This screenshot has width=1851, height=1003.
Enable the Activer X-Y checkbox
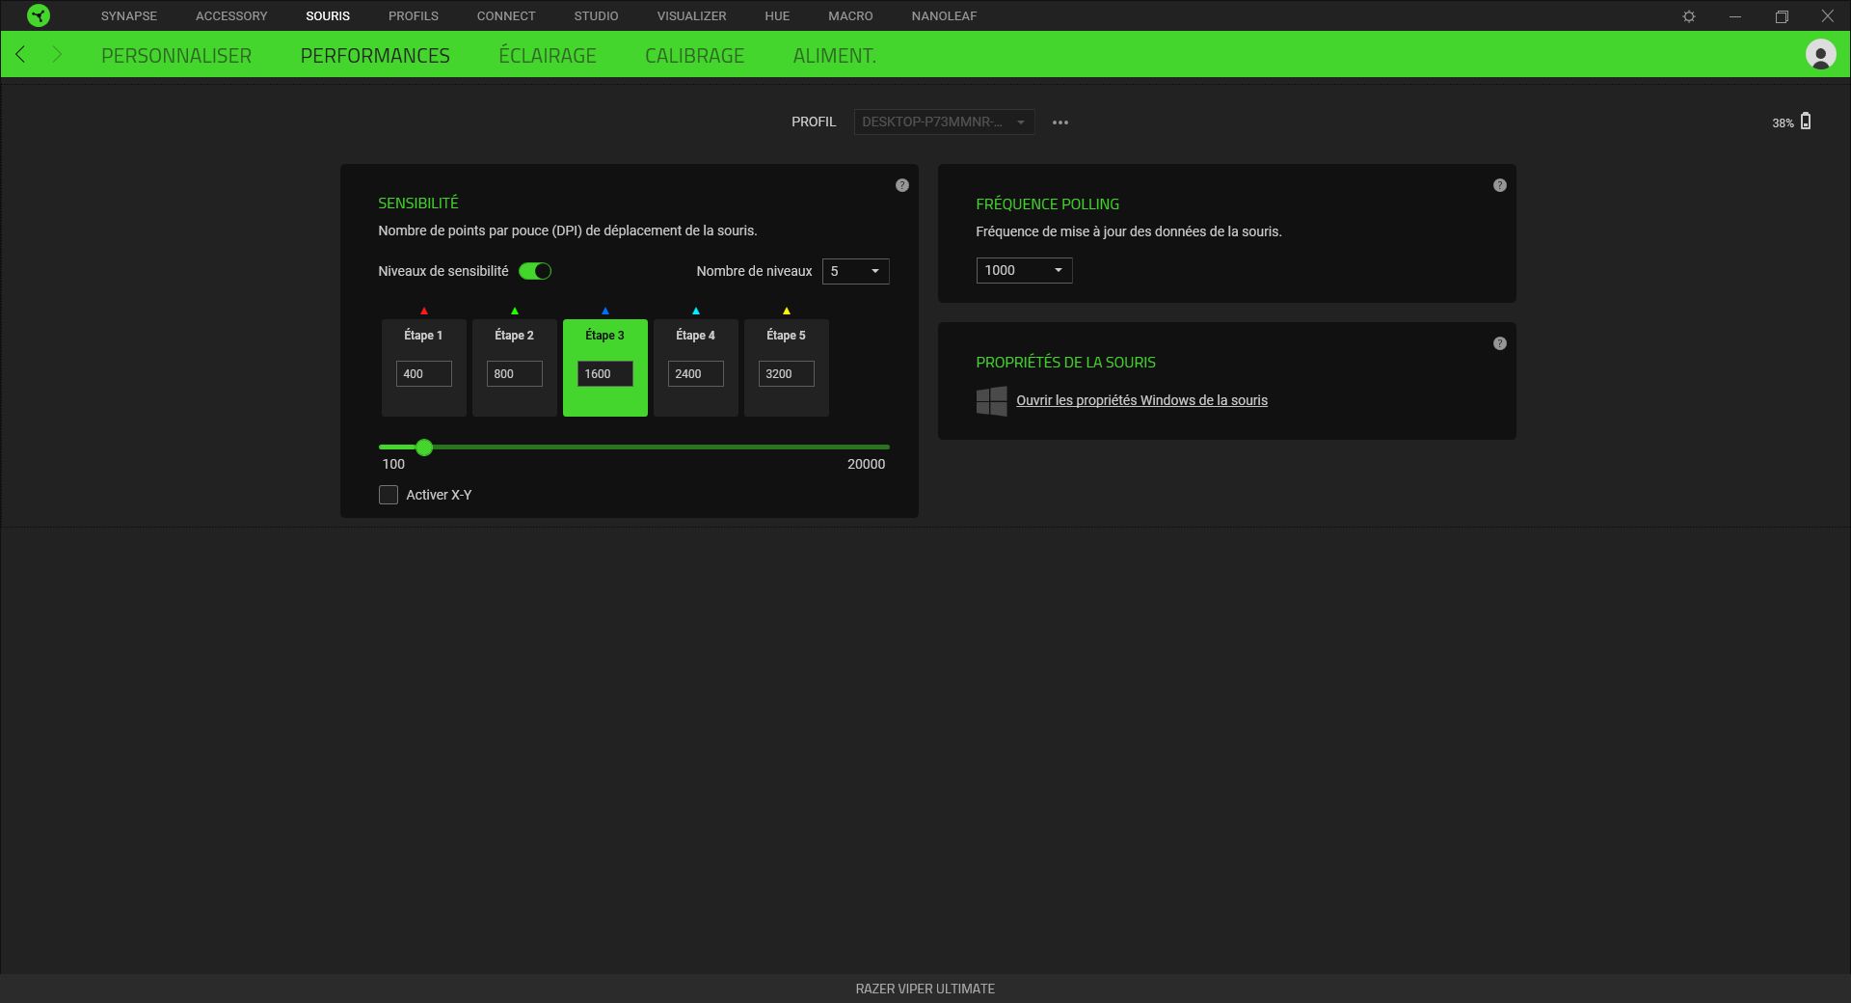[x=389, y=495]
